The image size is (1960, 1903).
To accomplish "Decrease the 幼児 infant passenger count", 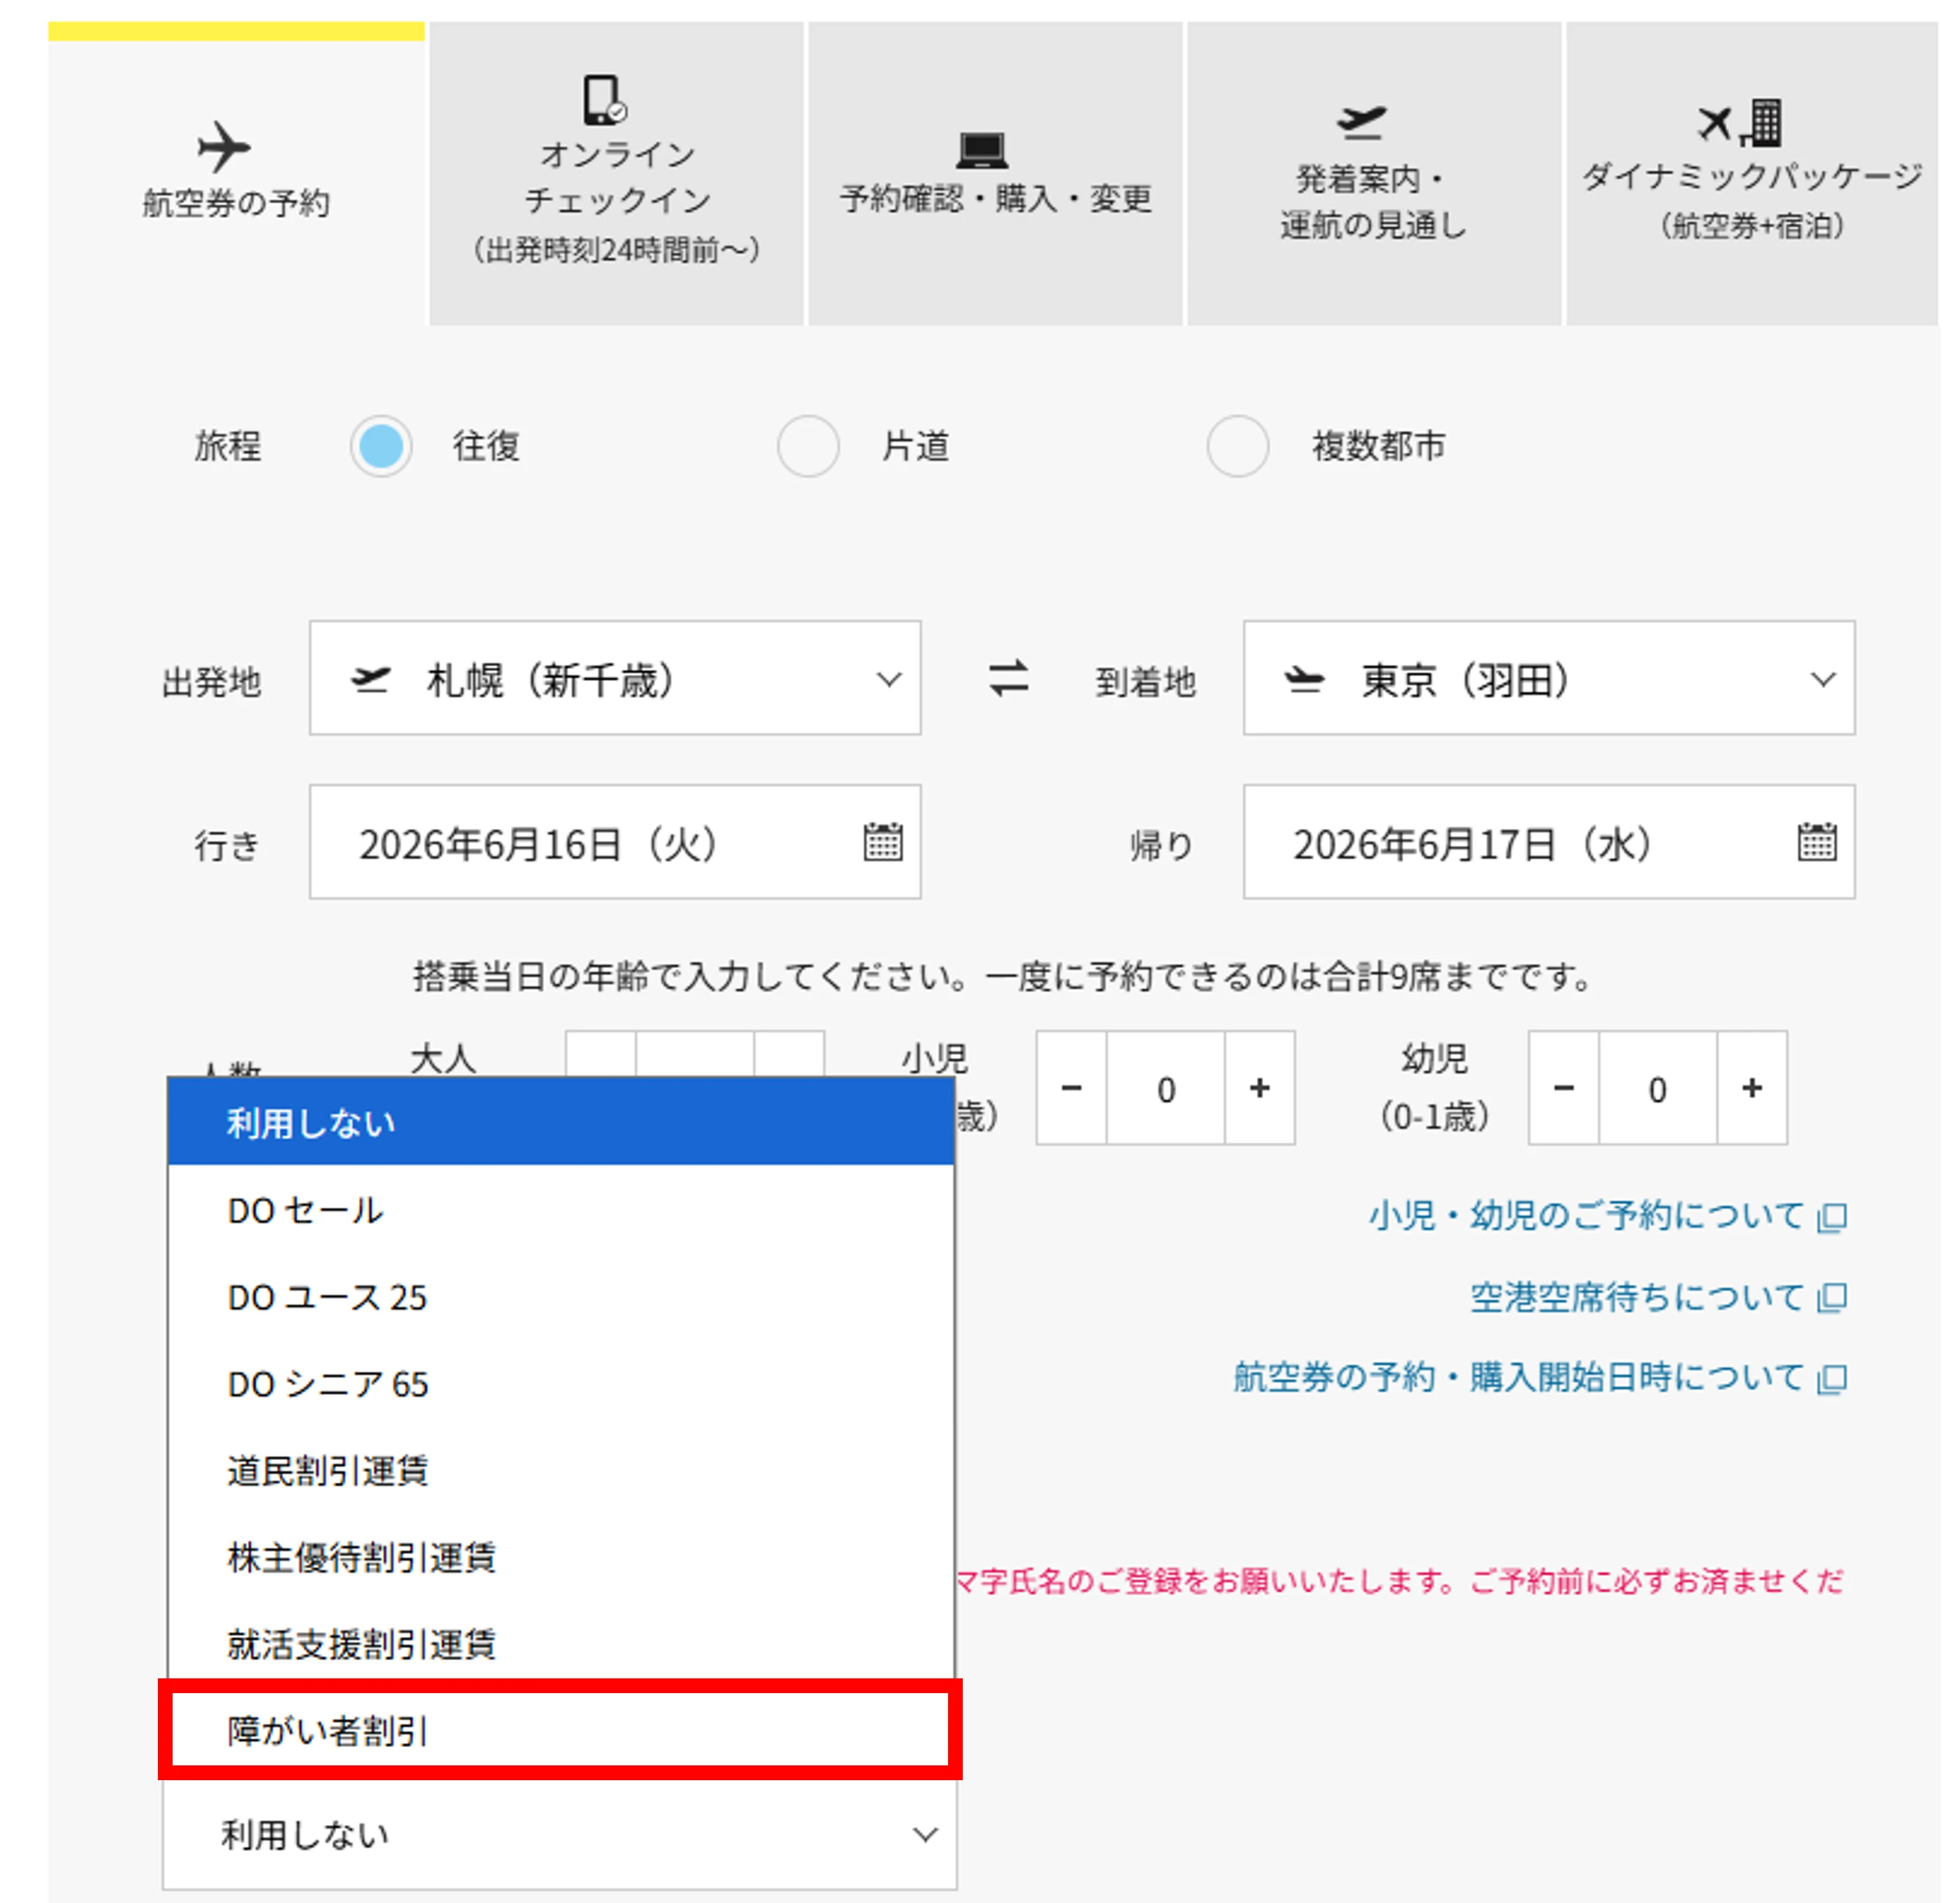I will (1564, 1087).
